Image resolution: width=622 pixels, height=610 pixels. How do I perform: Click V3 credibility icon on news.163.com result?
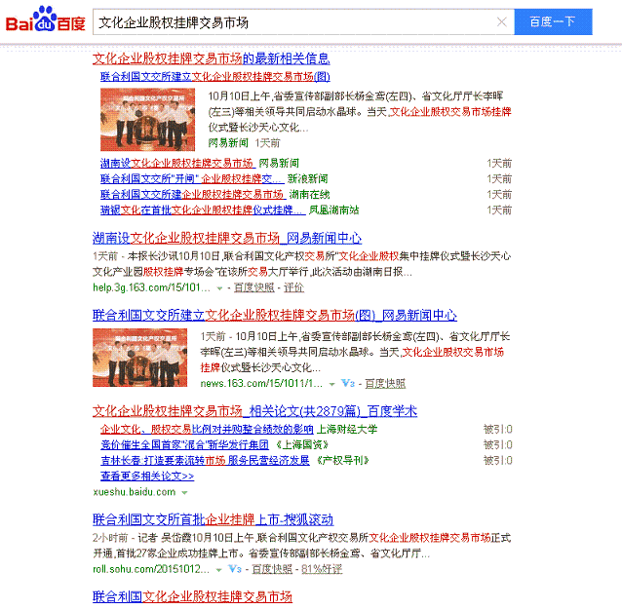click(348, 383)
